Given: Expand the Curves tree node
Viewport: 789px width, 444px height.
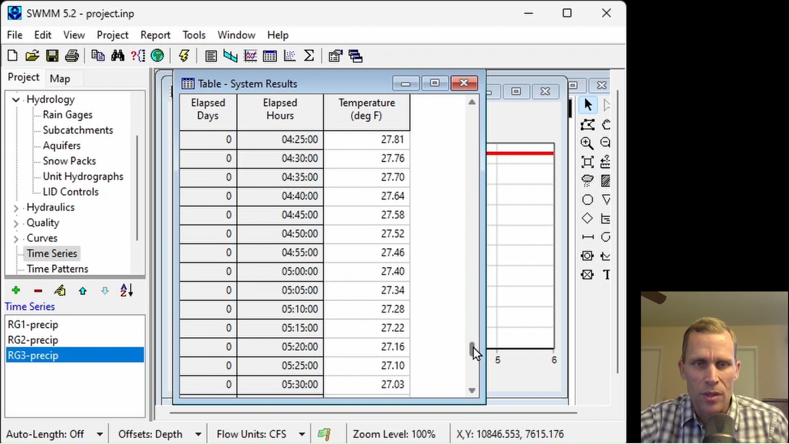Looking at the screenshot, I should click(16, 239).
